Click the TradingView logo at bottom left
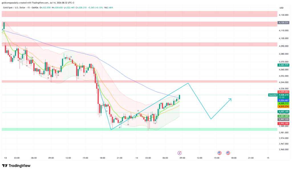The height and width of the screenshot is (171, 292). click(x=16, y=166)
